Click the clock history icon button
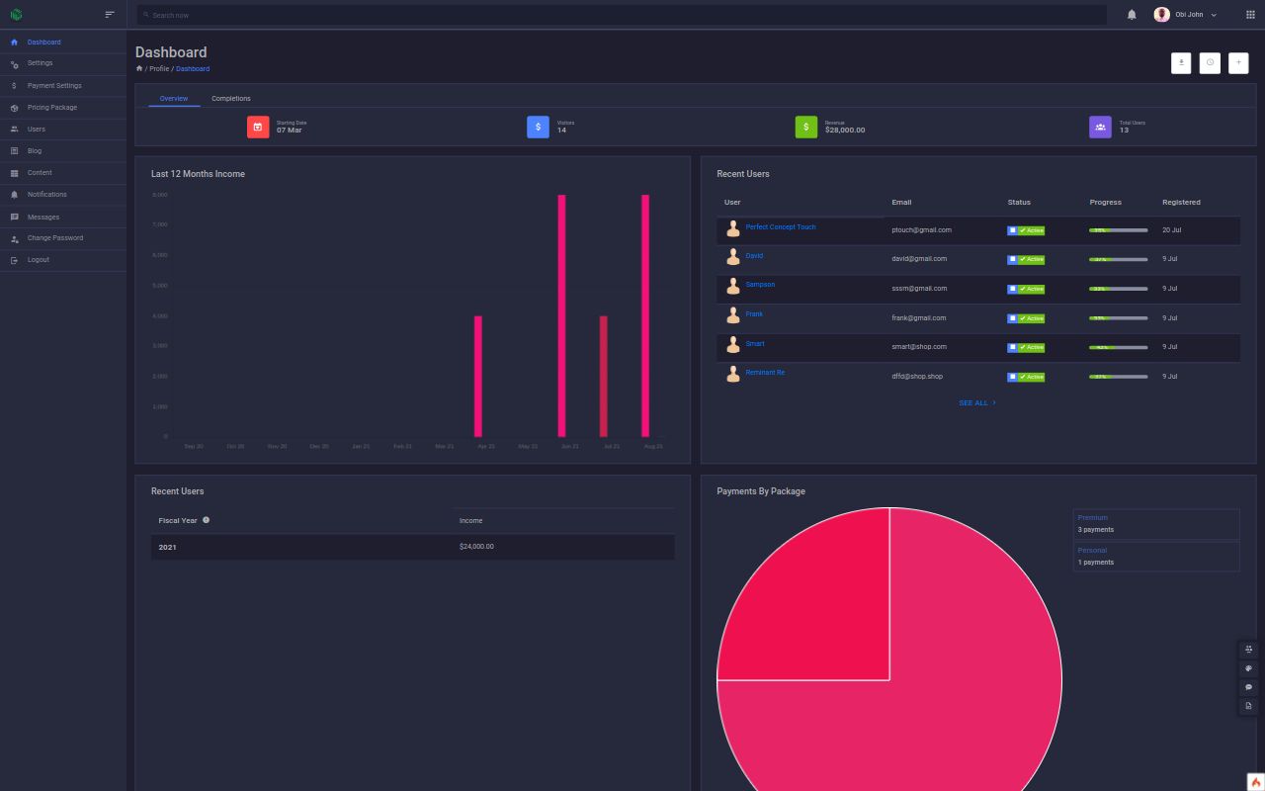1265x791 pixels. pyautogui.click(x=1210, y=63)
